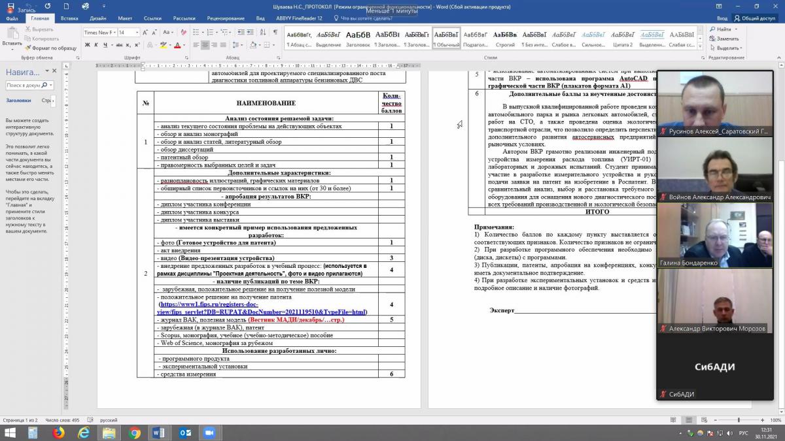This screenshot has height=441, width=785.
Task: Apply strikethrough (abc) formatting
Action: click(x=119, y=44)
